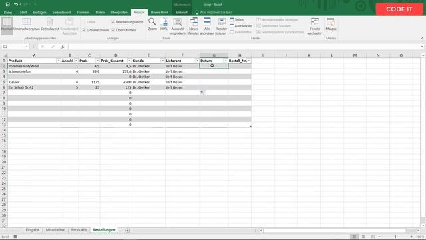Switch to Normal view in status bar

[354, 237]
